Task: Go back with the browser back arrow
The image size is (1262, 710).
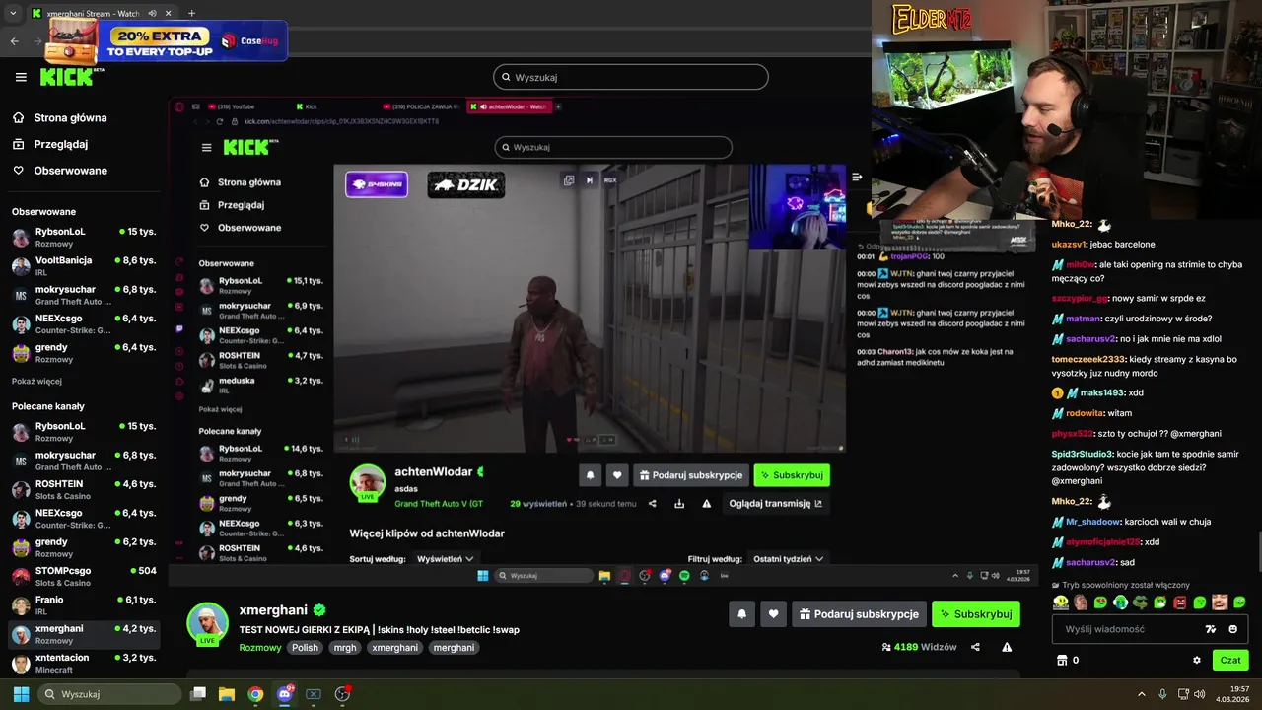Action: tap(14, 41)
